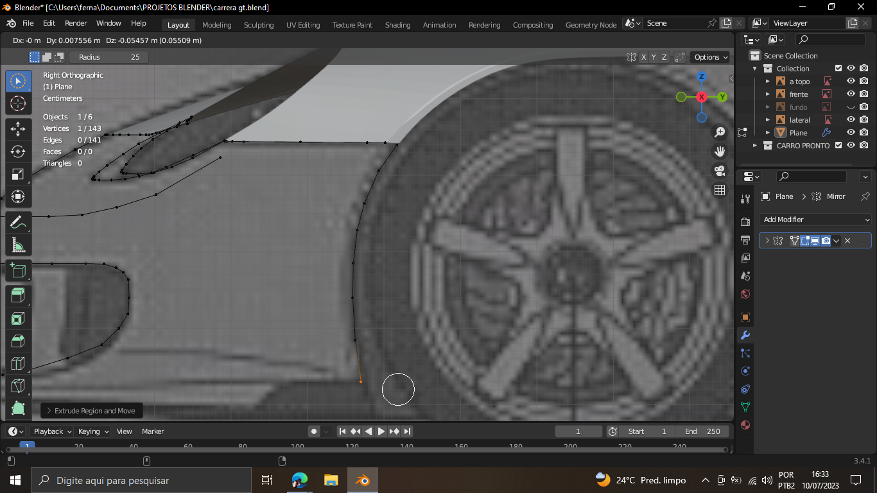Toggle Z axis mirror button

coord(664,57)
